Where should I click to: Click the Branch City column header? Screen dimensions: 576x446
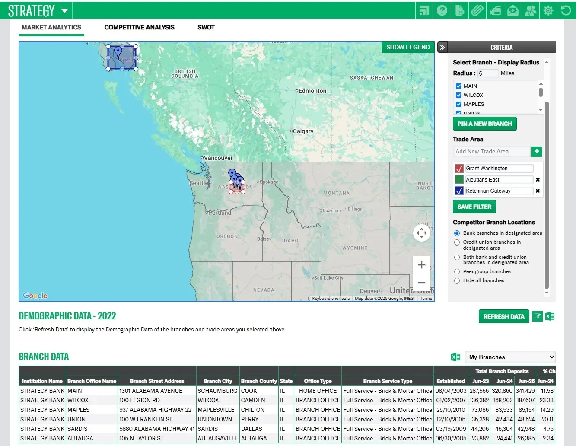pos(218,381)
